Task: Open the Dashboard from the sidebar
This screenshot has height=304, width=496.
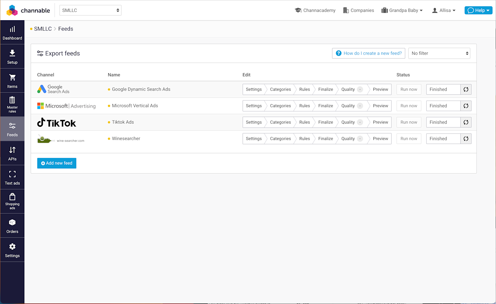Action: point(12,32)
